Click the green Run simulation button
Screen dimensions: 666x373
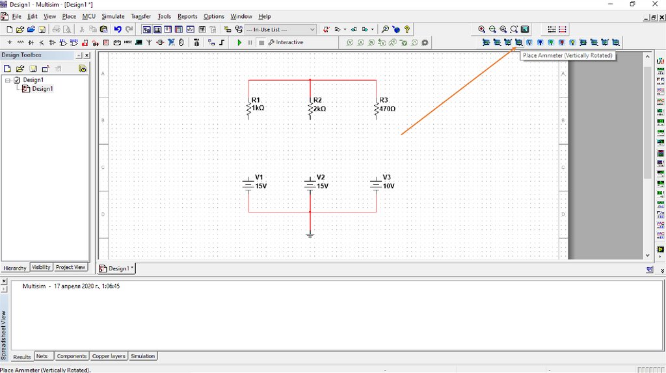click(239, 43)
